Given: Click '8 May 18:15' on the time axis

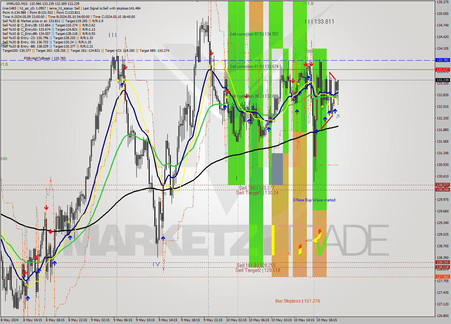Looking at the screenshot, I should (55, 320).
